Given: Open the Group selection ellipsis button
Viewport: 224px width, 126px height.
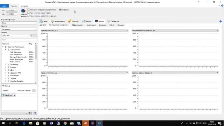Looking at the screenshot, I should (x=34, y=91).
